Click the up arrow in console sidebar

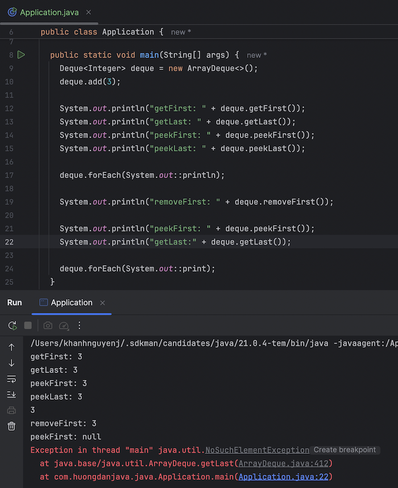(11, 347)
